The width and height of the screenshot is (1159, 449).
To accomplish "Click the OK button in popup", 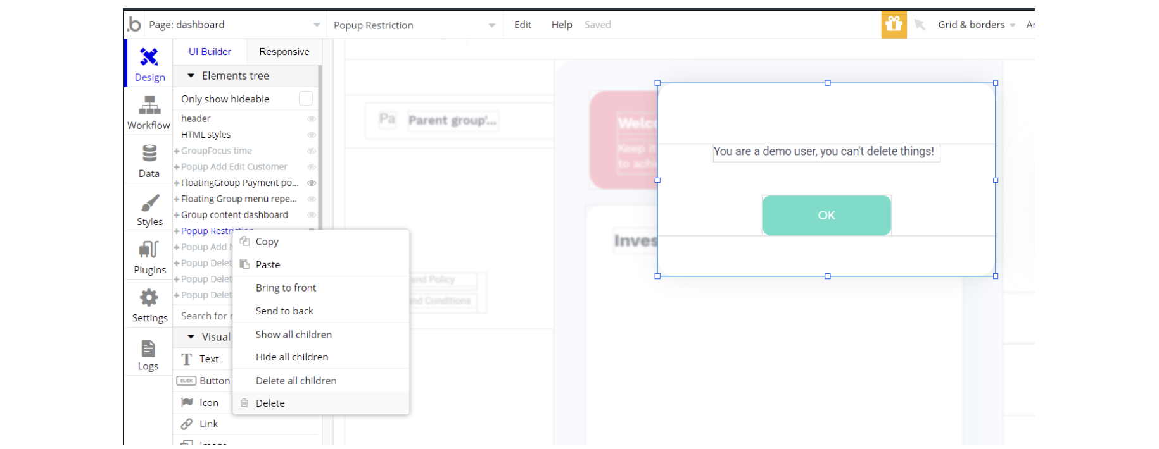I will coord(826,215).
